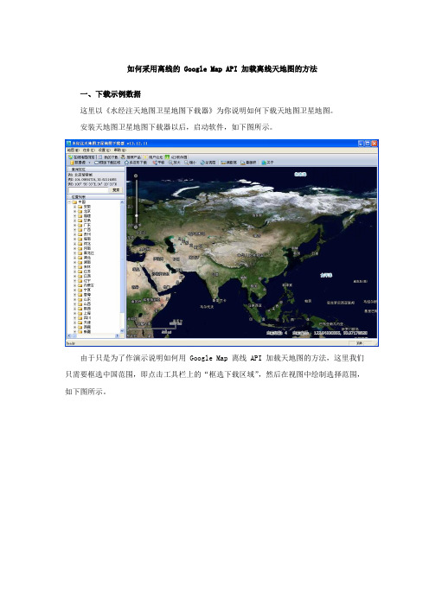
Task: Switch to the 我的下载 tab
Action: (x=108, y=157)
